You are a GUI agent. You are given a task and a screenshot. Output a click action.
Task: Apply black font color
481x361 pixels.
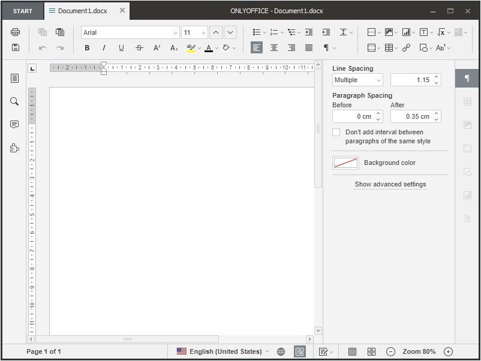209,48
